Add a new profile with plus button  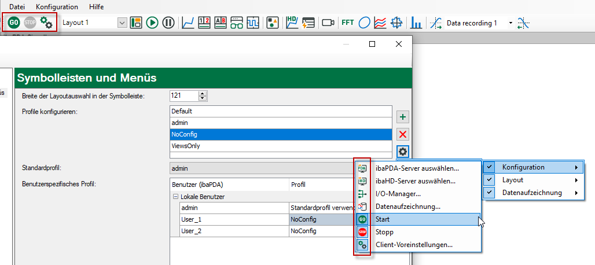click(403, 117)
